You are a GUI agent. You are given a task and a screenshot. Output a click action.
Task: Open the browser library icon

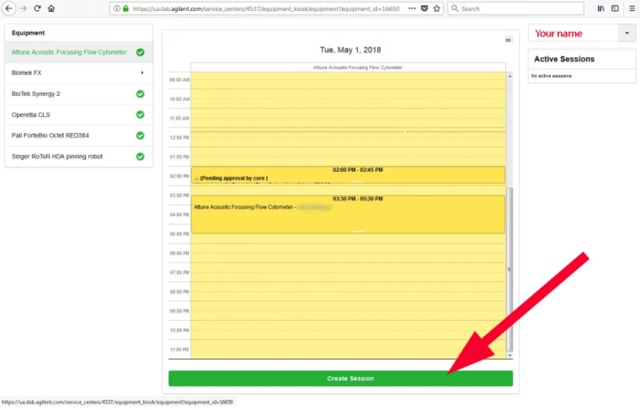[x=601, y=8]
